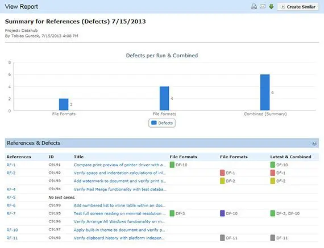
Task: Click the ID cell C9197
Action: 55,229
